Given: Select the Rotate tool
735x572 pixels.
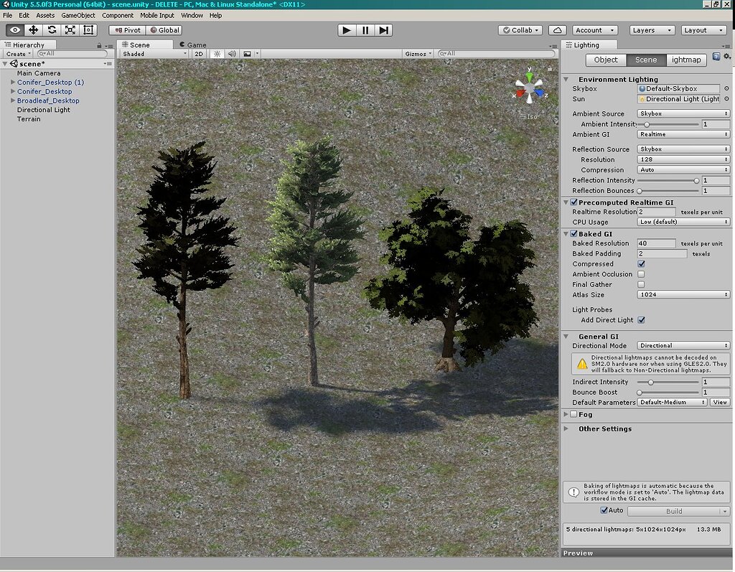Looking at the screenshot, I should point(51,29).
